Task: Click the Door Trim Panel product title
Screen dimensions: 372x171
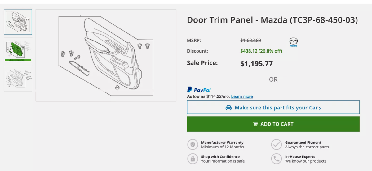Action: (272, 20)
